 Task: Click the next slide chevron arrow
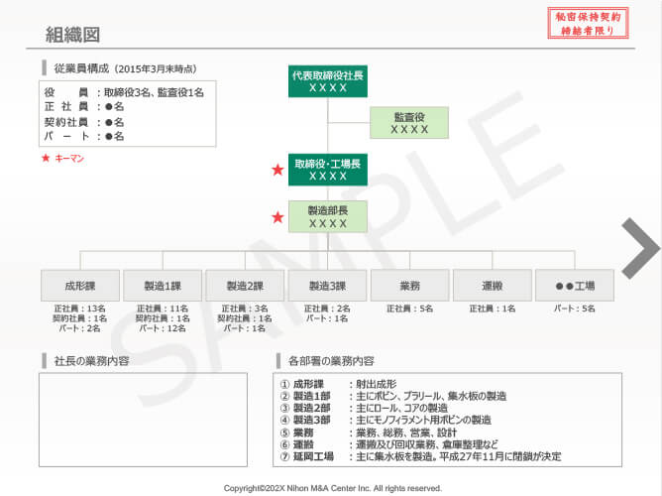(641, 248)
